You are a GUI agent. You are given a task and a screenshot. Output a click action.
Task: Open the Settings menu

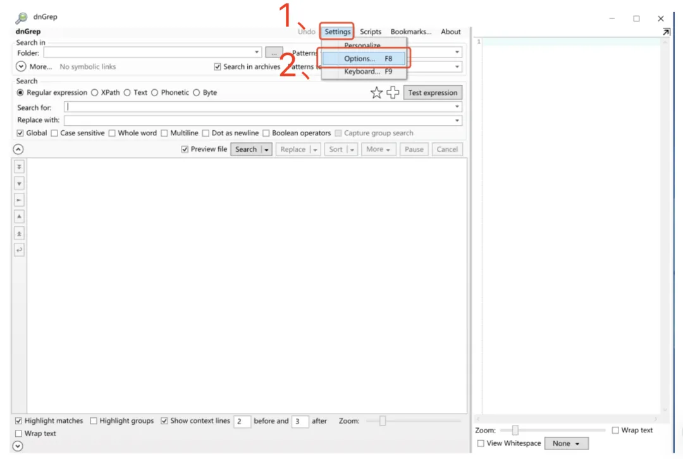point(338,32)
